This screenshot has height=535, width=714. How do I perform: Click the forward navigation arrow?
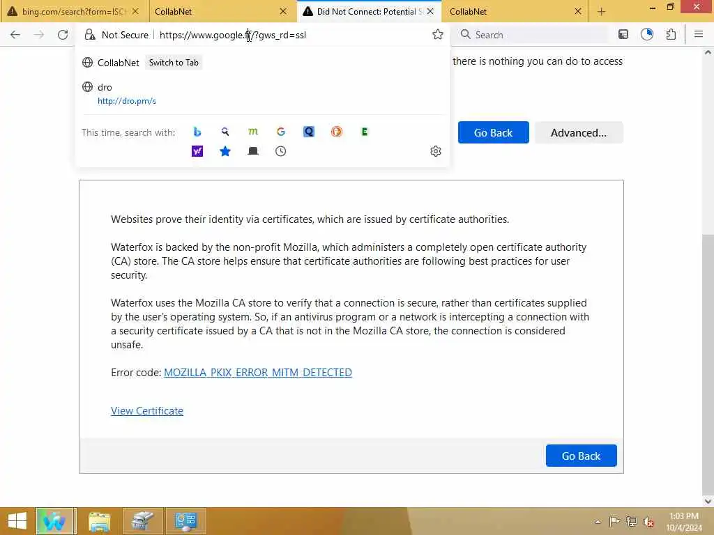tap(39, 35)
